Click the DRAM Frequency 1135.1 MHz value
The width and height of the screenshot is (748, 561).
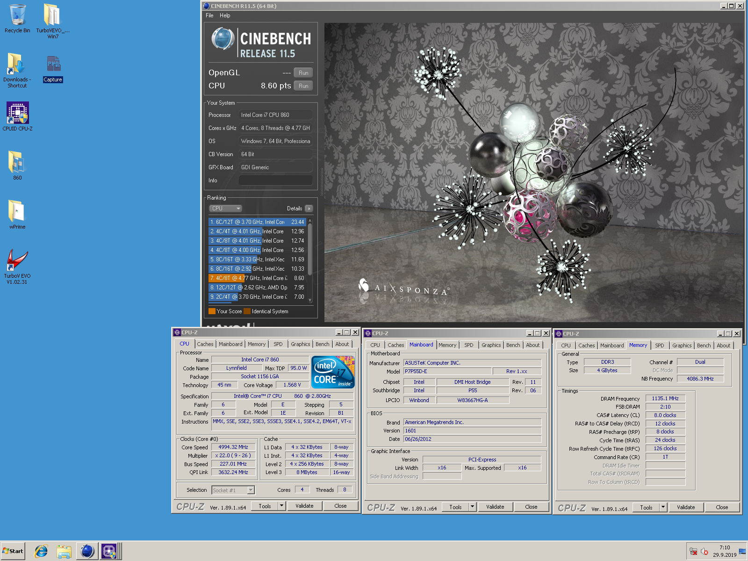665,399
